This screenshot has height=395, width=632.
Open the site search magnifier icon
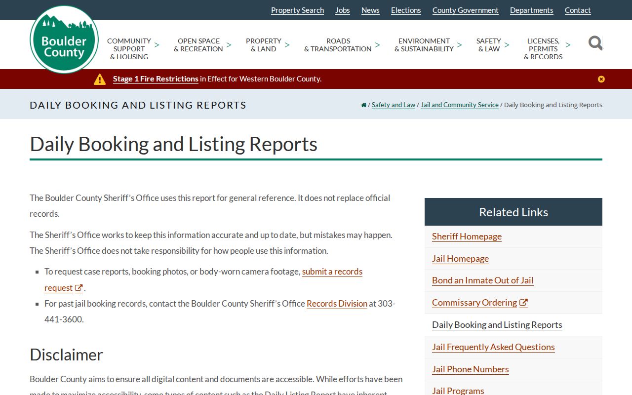click(595, 43)
